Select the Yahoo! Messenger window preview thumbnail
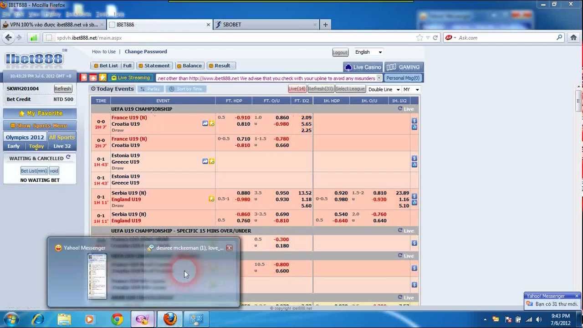Viewport: 583px width, 328px height. (97, 277)
